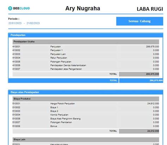Select account code 410003

pos(16,54)
